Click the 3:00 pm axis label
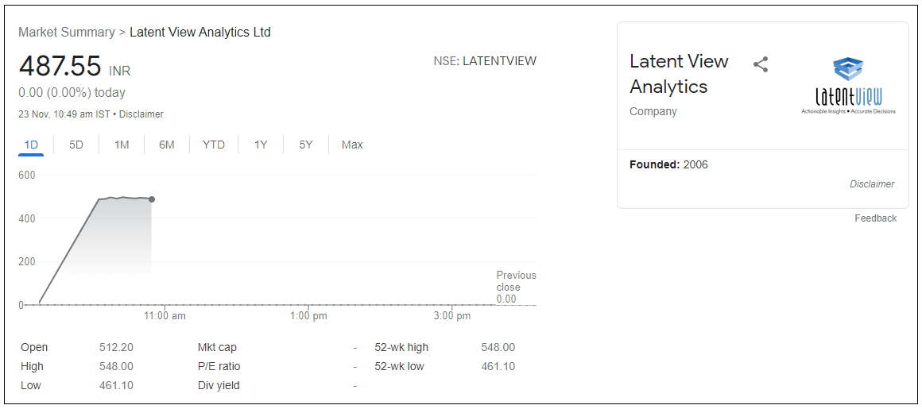The height and width of the screenshot is (409, 922). [x=451, y=316]
